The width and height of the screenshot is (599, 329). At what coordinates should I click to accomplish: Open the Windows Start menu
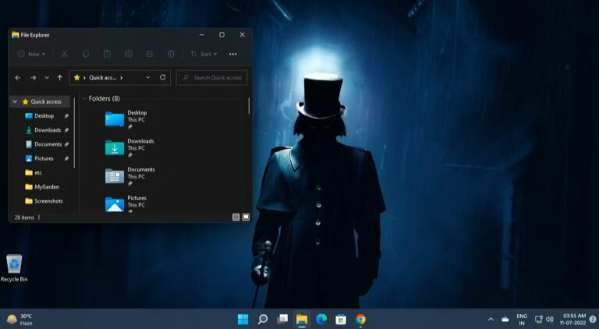click(x=243, y=319)
